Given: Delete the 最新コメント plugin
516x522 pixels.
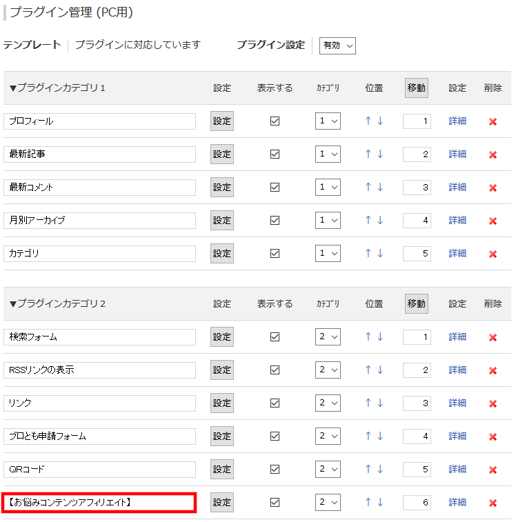Looking at the screenshot, I should tap(493, 188).
